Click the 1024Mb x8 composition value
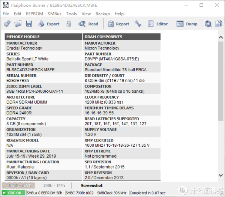 pos(114,91)
